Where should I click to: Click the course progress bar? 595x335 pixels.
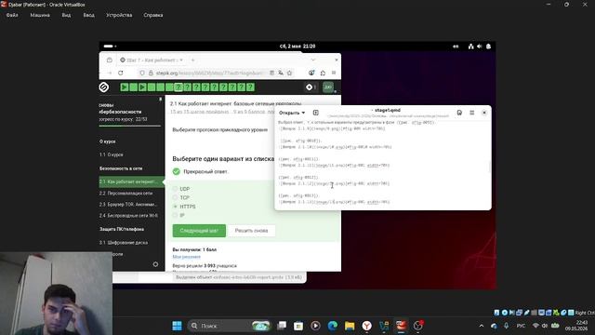click(130, 126)
